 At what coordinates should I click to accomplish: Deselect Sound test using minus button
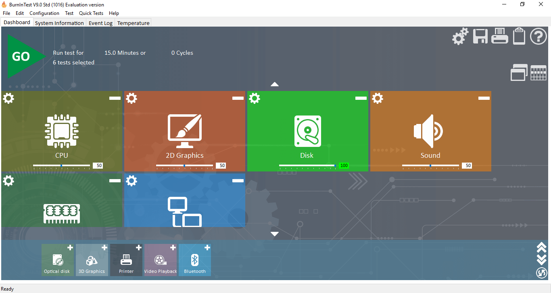[x=484, y=98]
